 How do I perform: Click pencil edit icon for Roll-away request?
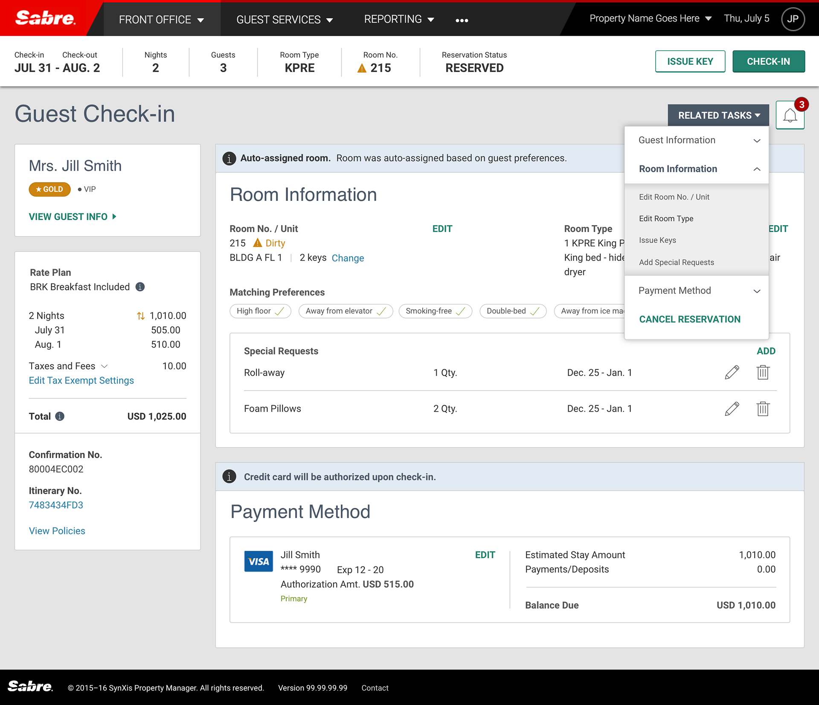(x=732, y=372)
